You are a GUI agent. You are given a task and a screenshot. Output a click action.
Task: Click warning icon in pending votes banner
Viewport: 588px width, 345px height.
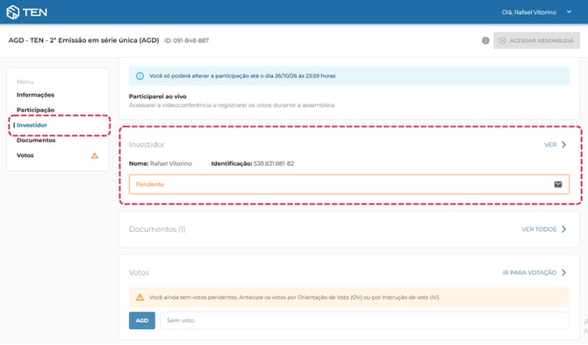[x=140, y=298]
